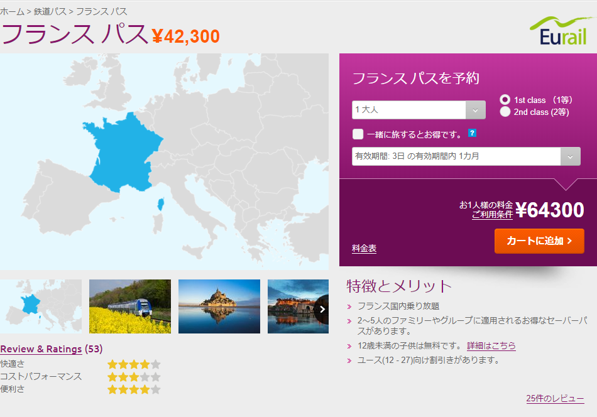Open the 料金表 link
This screenshot has height=417, width=597.
click(364, 249)
